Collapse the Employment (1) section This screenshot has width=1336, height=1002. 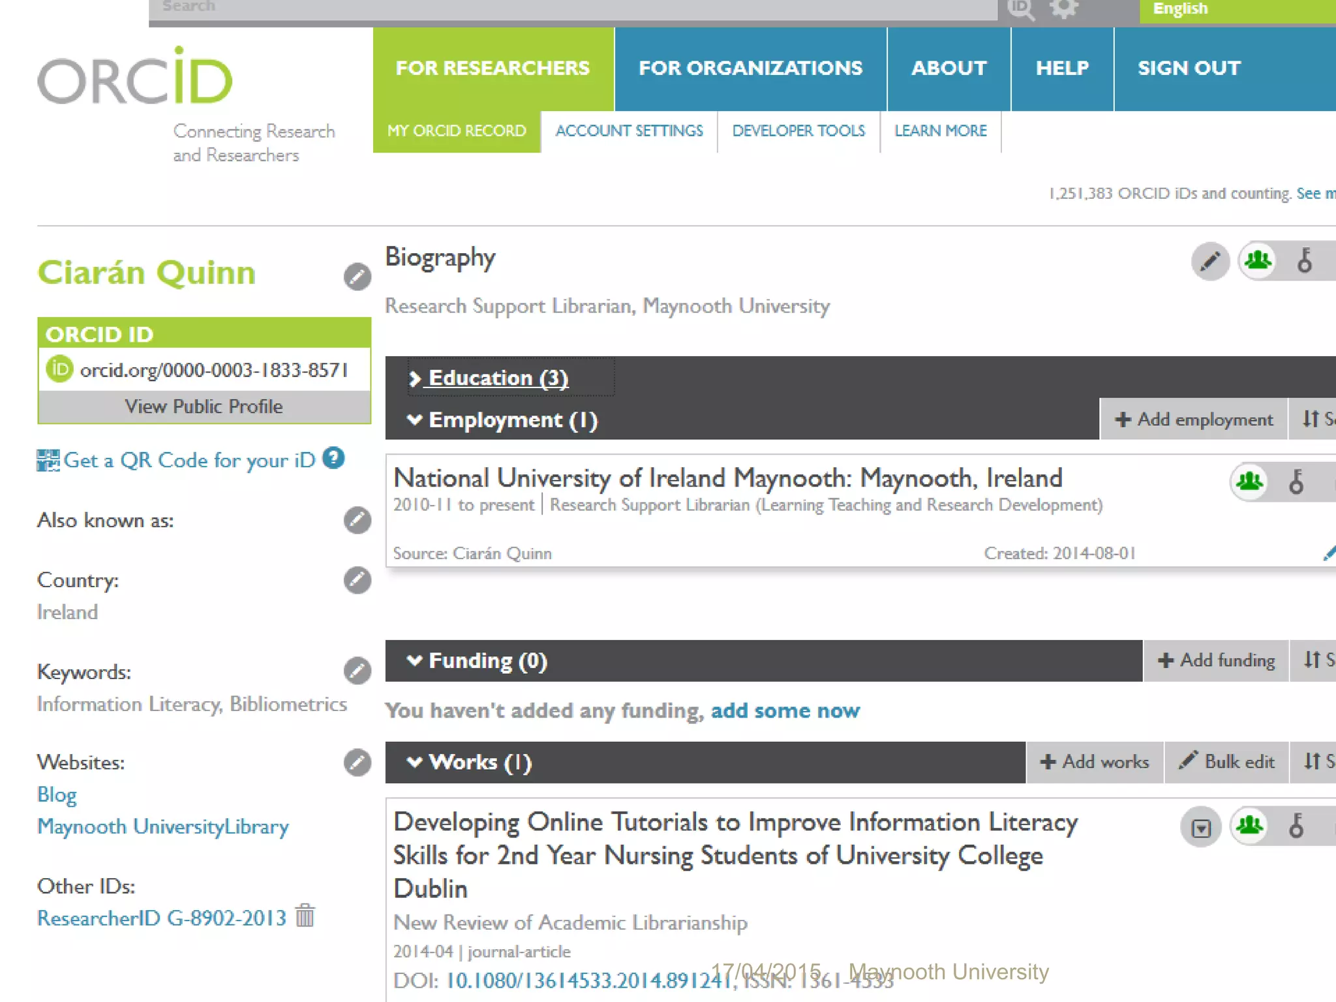pyautogui.click(x=502, y=419)
